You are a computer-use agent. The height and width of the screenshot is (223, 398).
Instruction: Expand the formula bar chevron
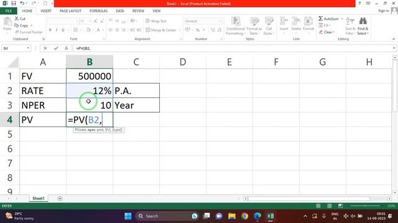394,48
